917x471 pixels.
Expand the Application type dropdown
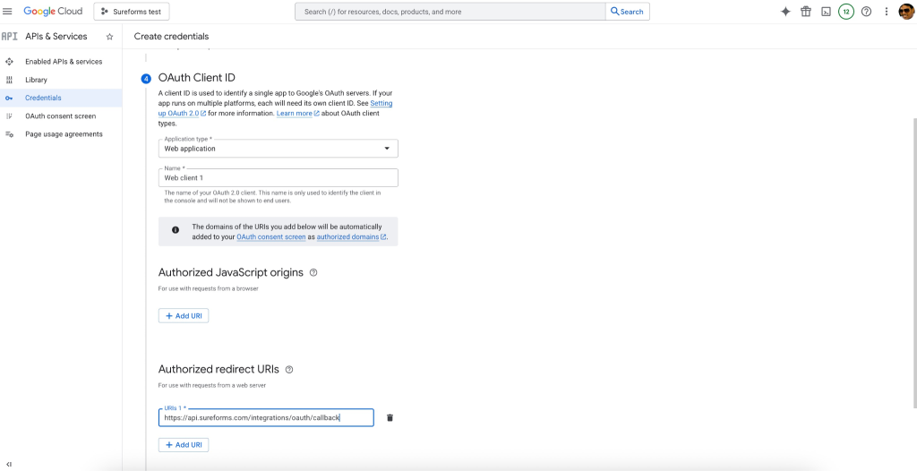(279, 149)
